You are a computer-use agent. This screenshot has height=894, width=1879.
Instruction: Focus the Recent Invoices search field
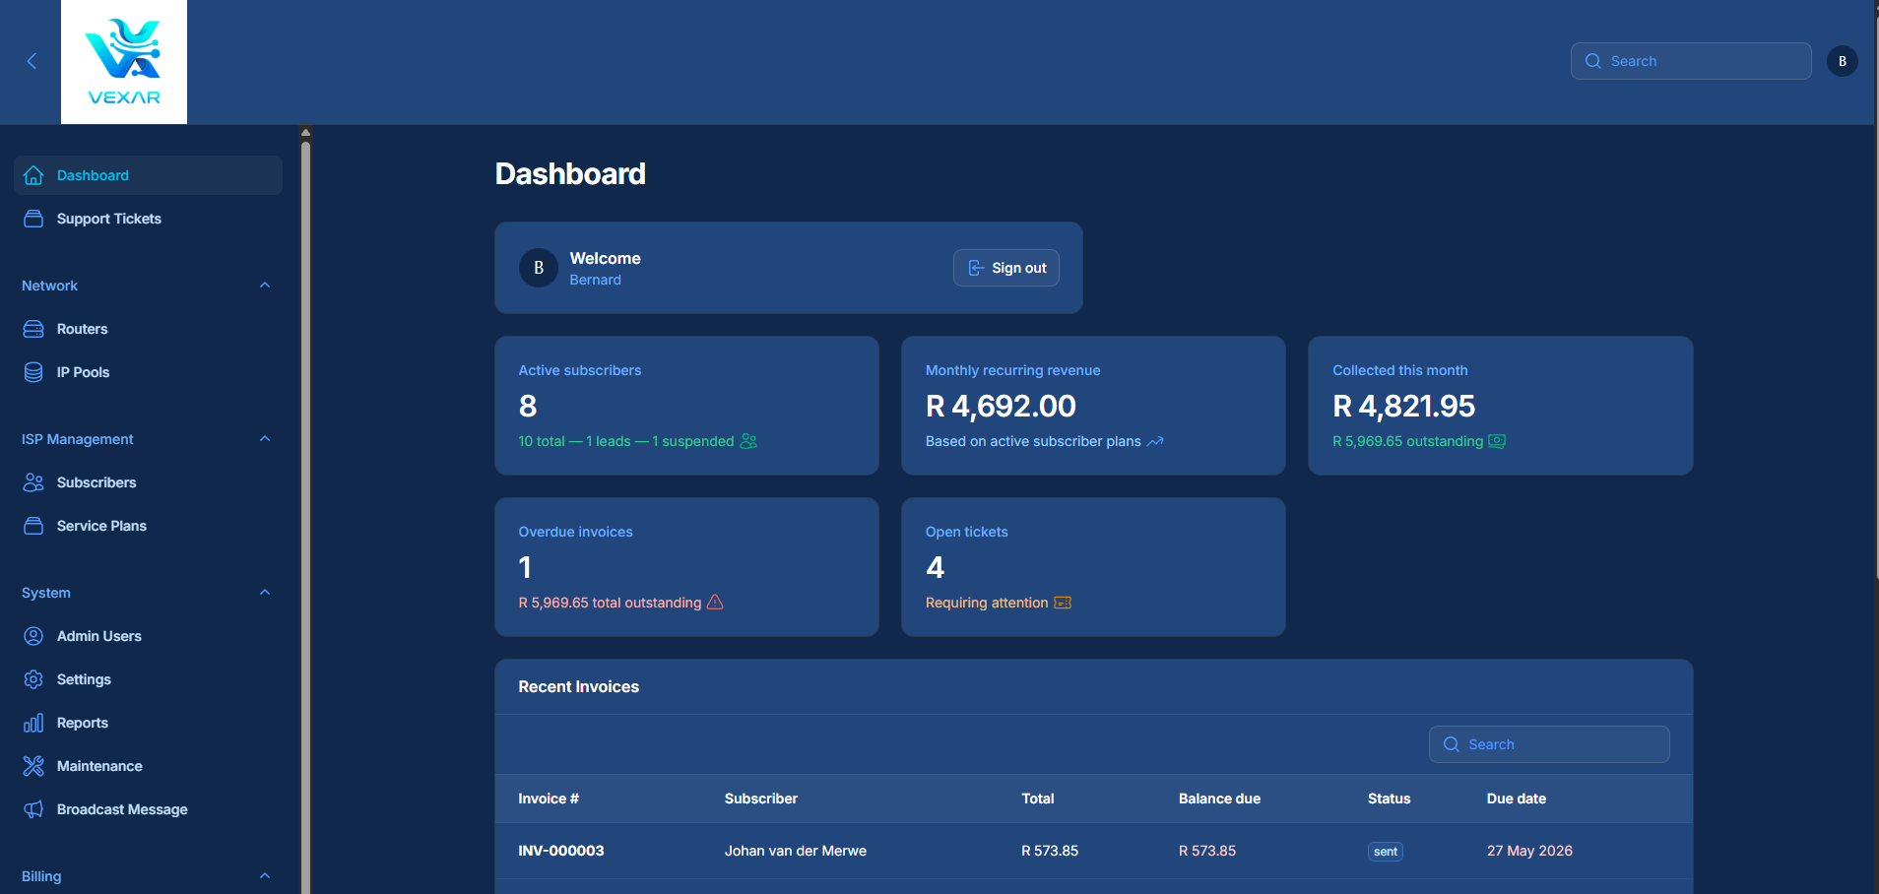[1549, 744]
